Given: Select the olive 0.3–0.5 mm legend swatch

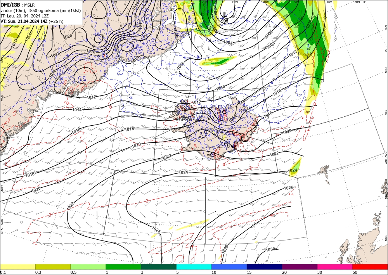Looking at the screenshot, I should [53, 266].
